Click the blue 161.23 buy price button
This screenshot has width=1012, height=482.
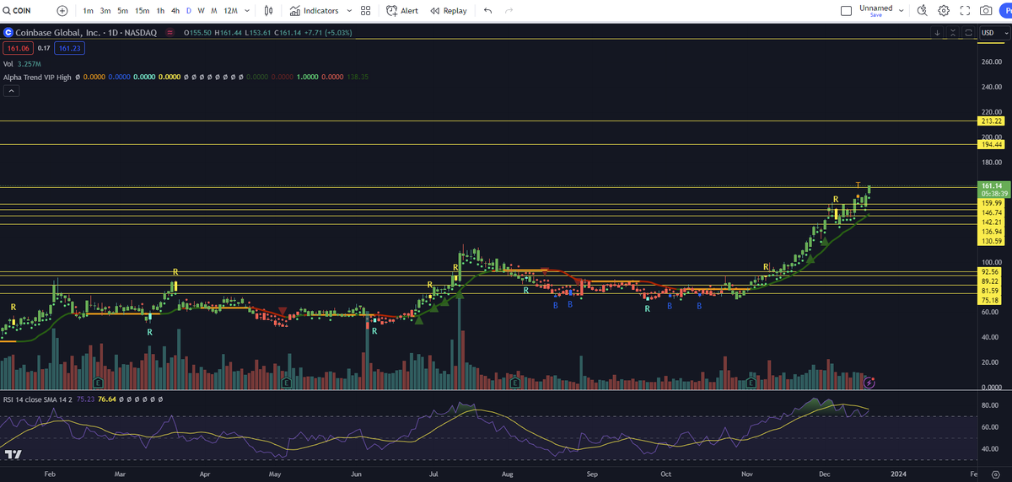(68, 48)
